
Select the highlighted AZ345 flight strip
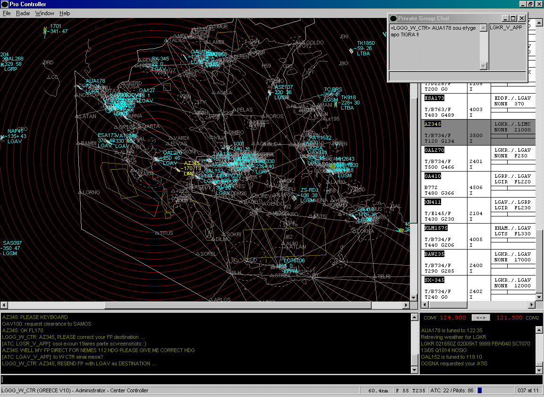point(478,132)
